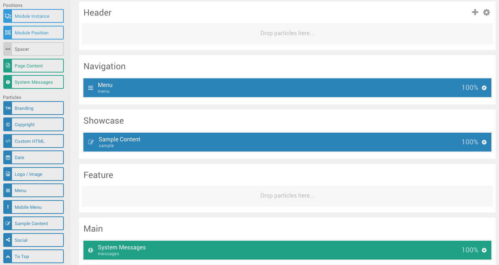Open settings for the Menu particle
Viewport: 499px width, 265px height.
[x=484, y=87]
